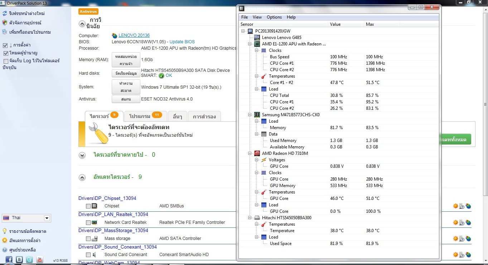Switch to the programs tab with badge 11
The height and width of the screenshot is (265, 488).
[x=145, y=116]
